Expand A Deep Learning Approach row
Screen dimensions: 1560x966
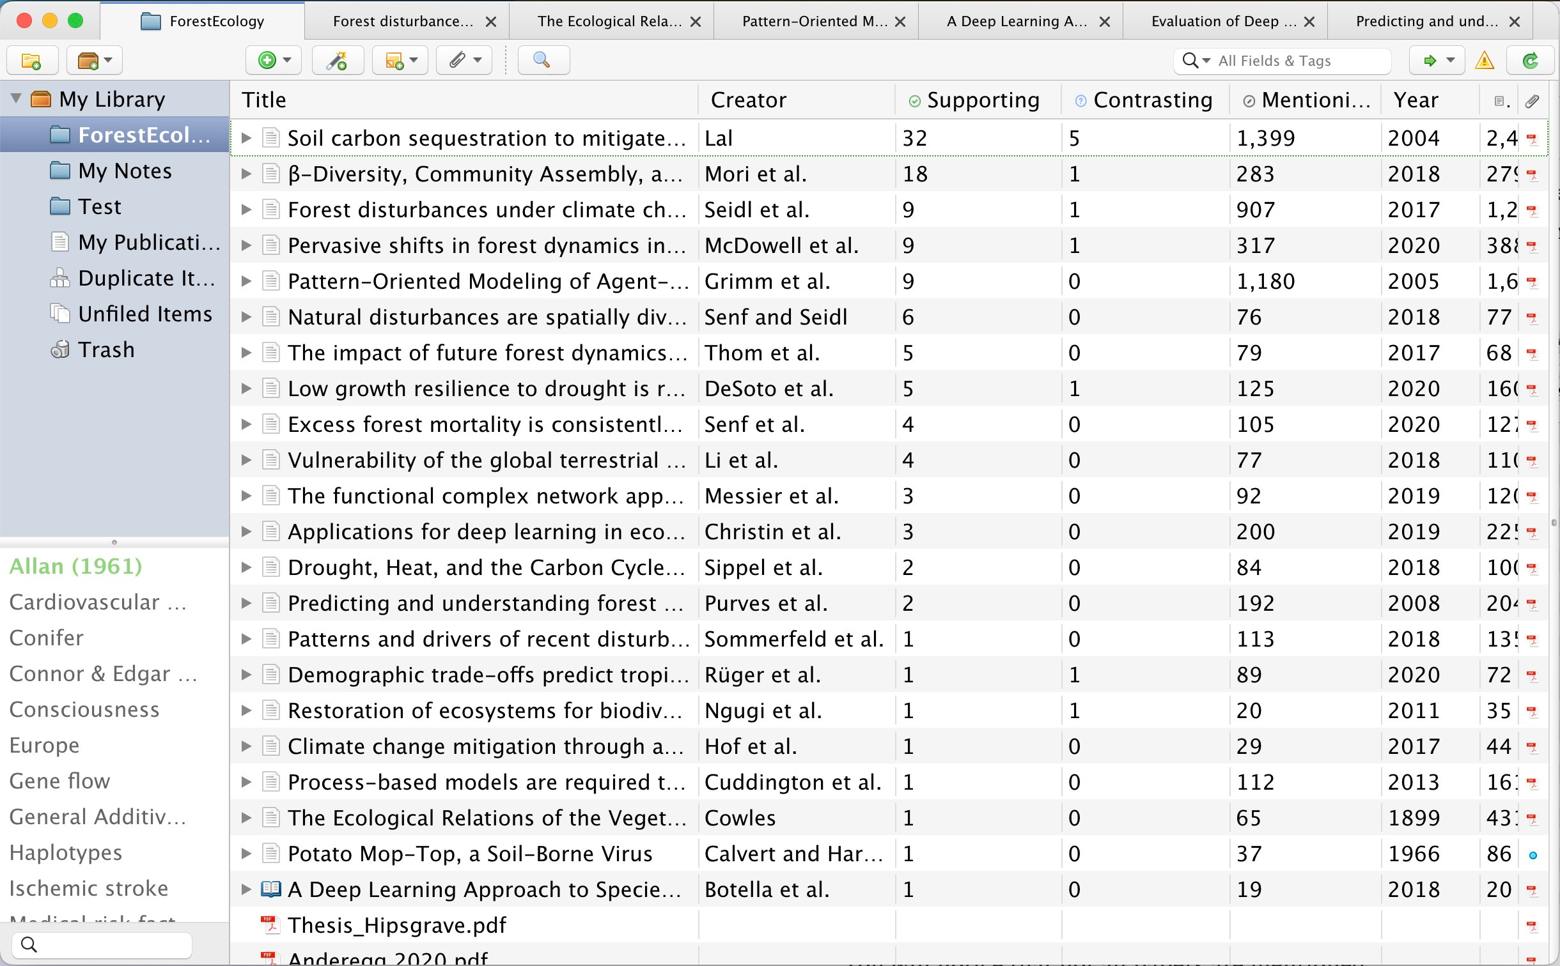(246, 889)
